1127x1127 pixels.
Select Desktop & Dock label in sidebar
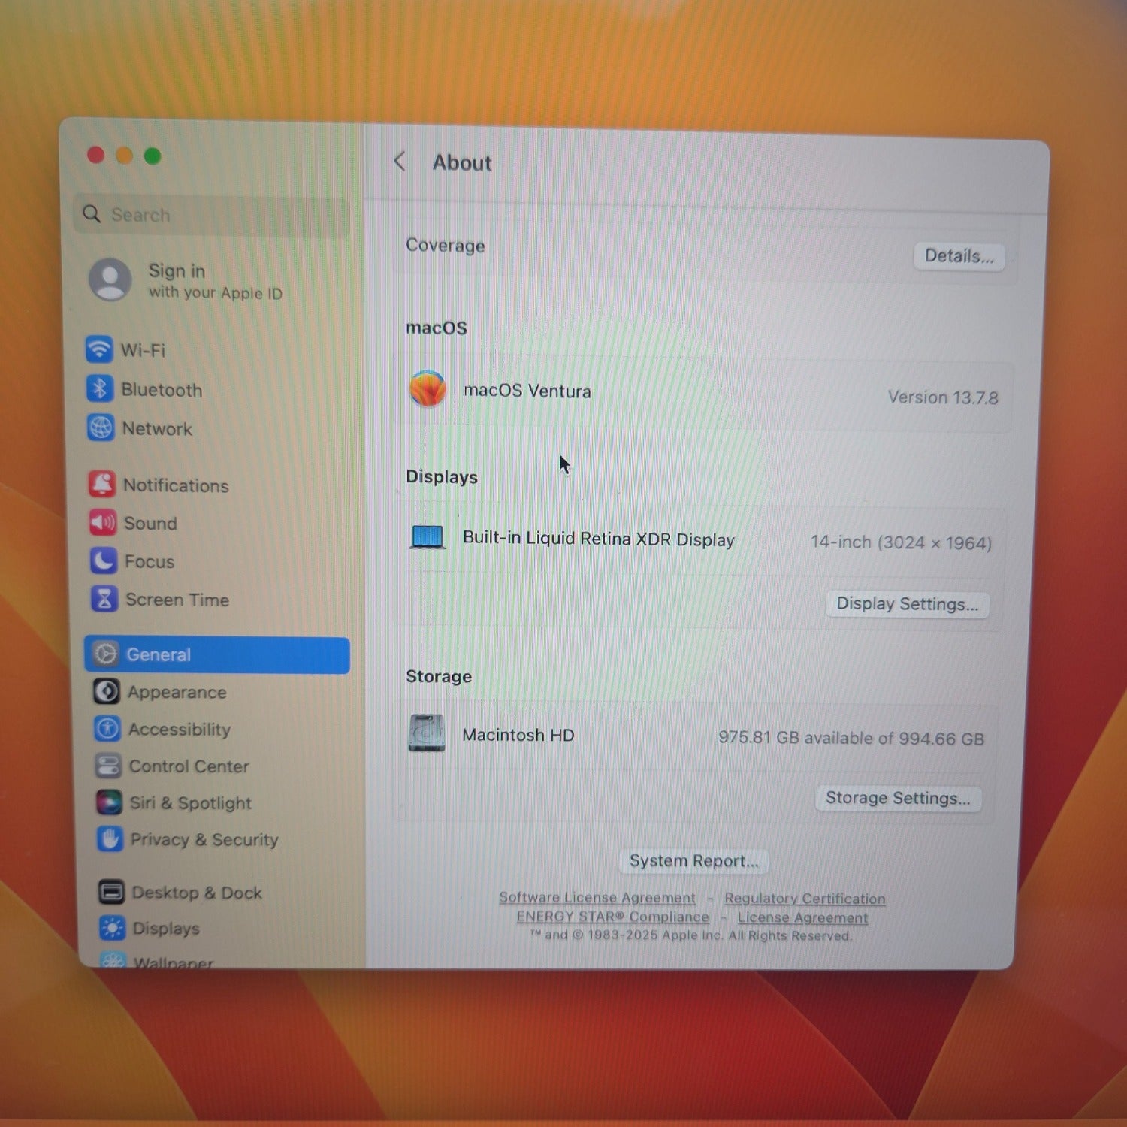tap(197, 893)
